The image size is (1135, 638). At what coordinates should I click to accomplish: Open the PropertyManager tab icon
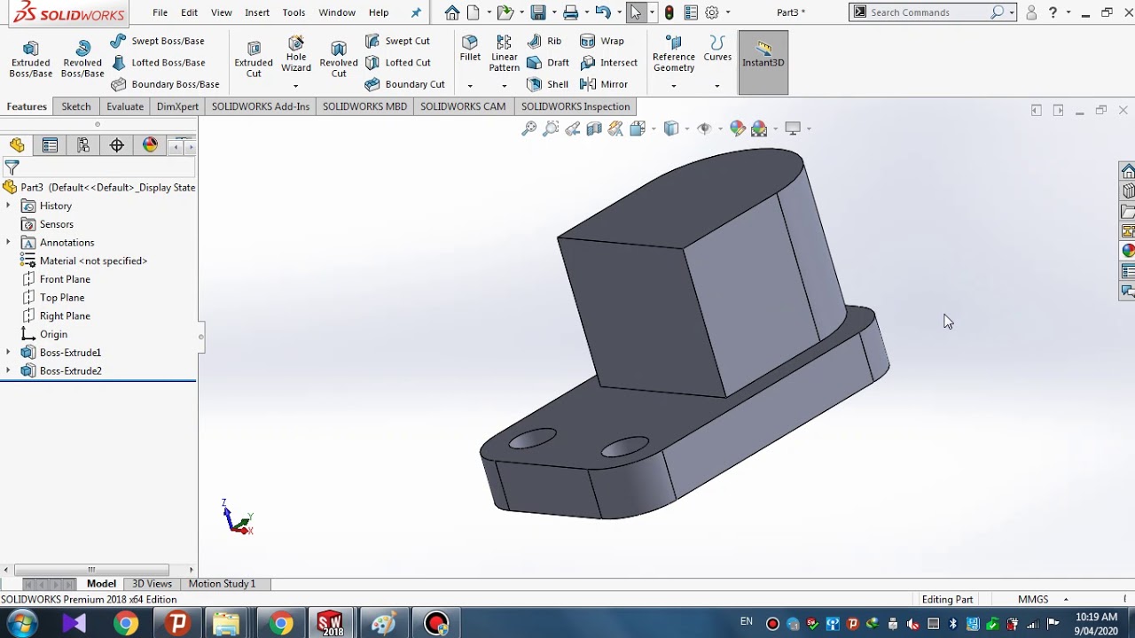(x=50, y=145)
